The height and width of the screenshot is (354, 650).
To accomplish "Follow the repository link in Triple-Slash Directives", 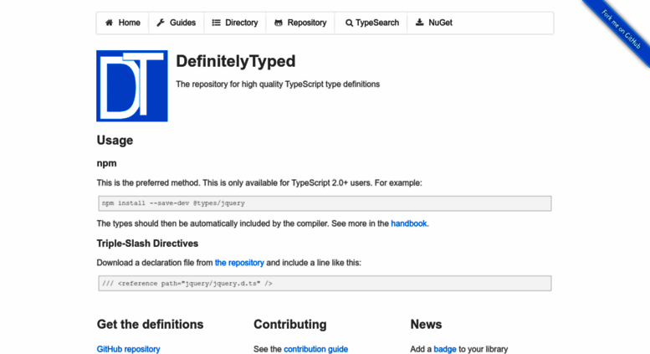I will 239,263.
